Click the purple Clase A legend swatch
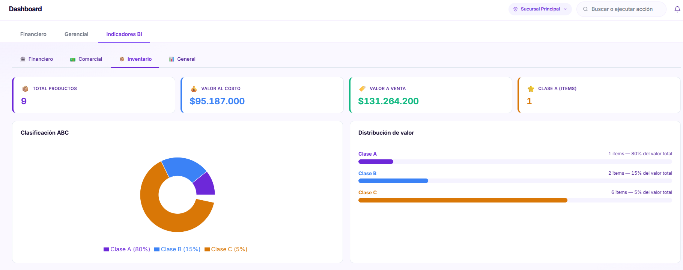The height and width of the screenshot is (270, 683). point(106,249)
